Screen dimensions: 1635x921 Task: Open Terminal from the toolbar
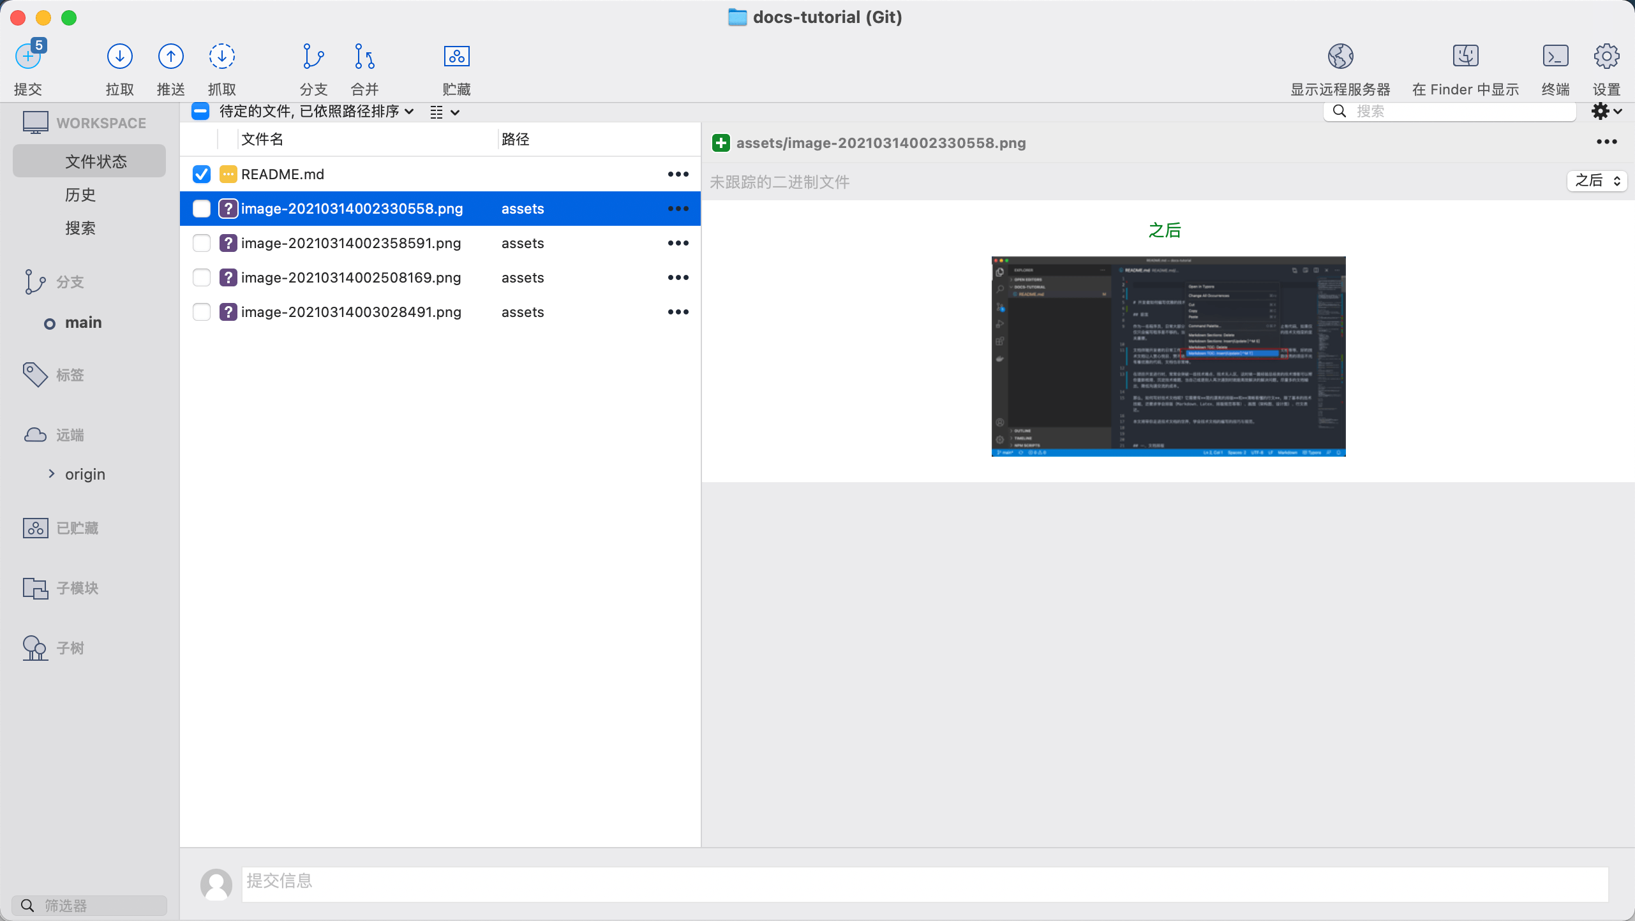(x=1555, y=57)
